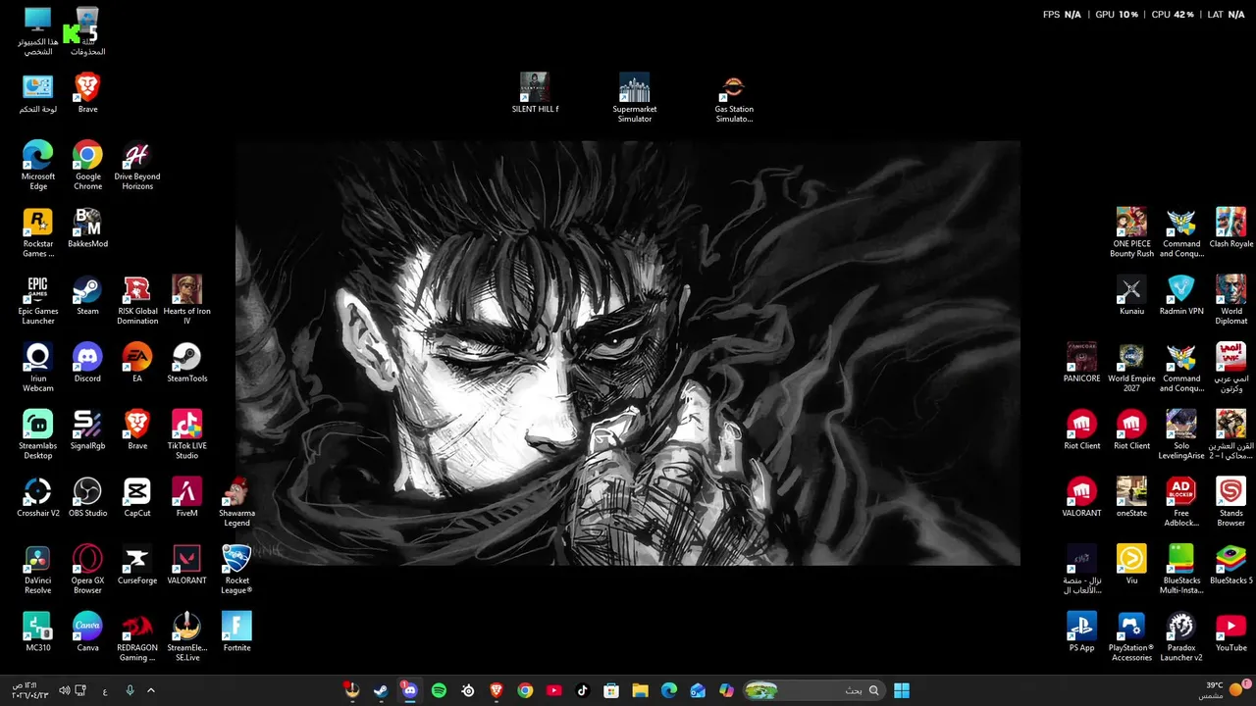Open the Rocket League shortcut
This screenshot has width=1256, height=706.
click(x=236, y=570)
